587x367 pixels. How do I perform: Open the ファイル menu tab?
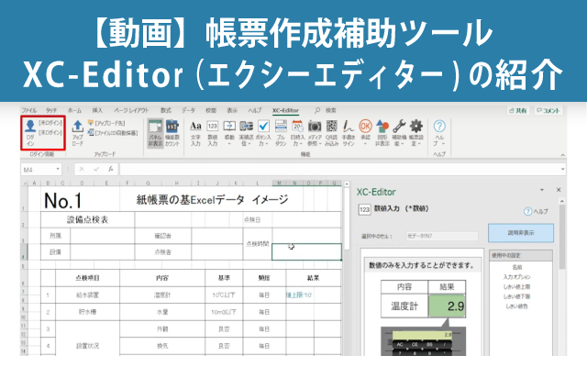pos(28,110)
